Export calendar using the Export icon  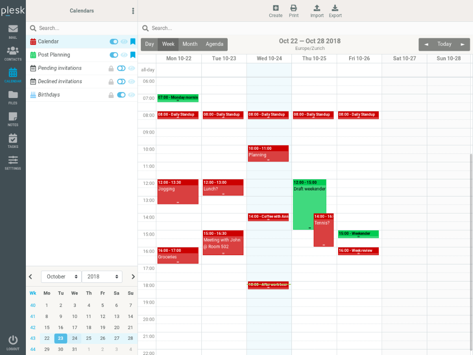tap(335, 11)
